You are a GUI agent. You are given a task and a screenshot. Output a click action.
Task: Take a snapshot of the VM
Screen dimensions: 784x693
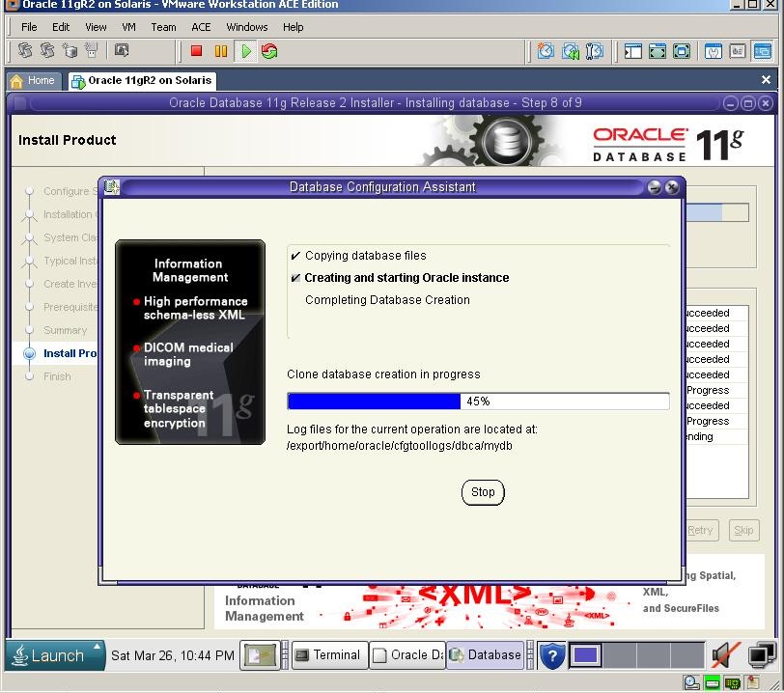[x=544, y=50]
